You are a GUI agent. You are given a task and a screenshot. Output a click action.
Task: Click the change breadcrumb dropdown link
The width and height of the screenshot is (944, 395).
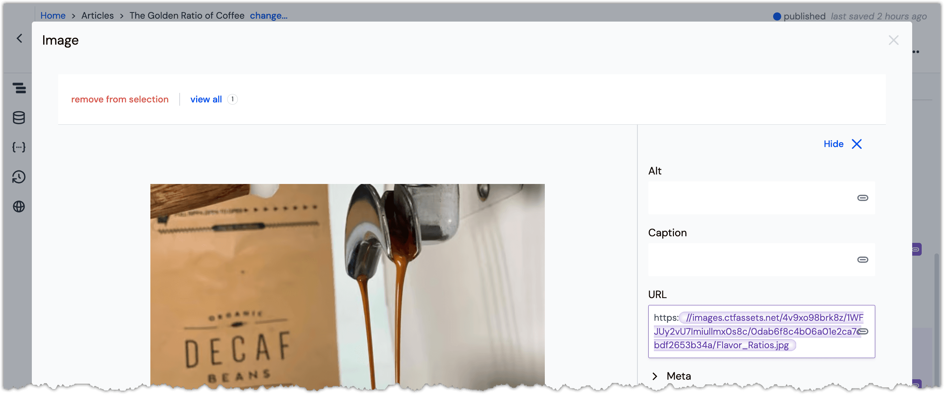[269, 15]
